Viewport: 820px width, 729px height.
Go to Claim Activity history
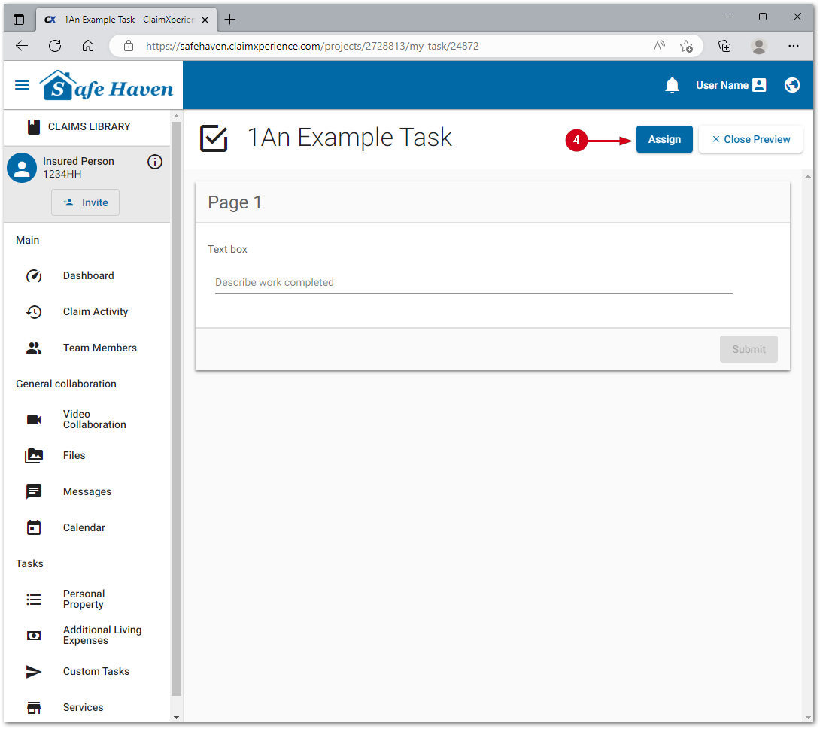click(x=95, y=312)
